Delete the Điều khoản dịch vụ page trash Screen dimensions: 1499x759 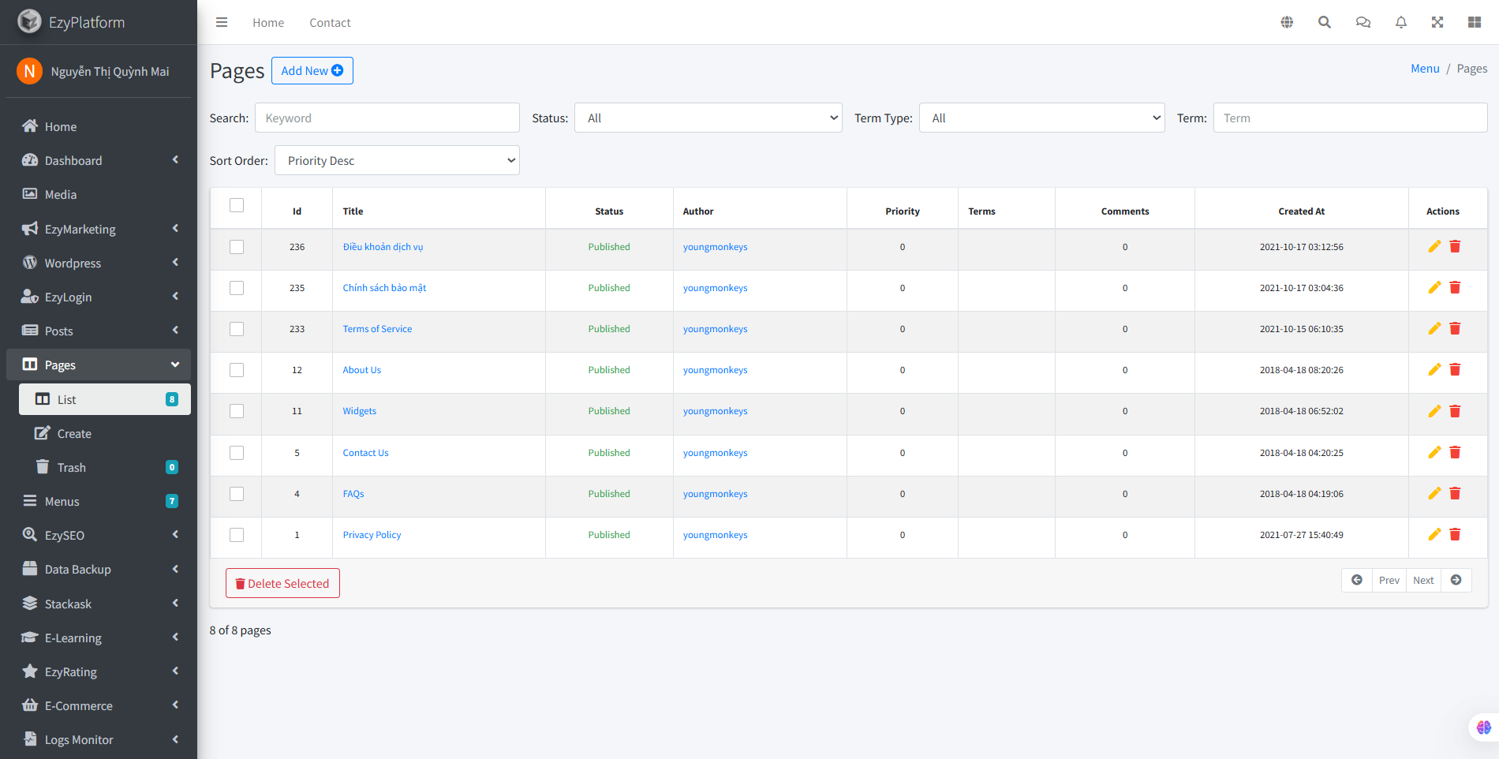[x=1455, y=247]
